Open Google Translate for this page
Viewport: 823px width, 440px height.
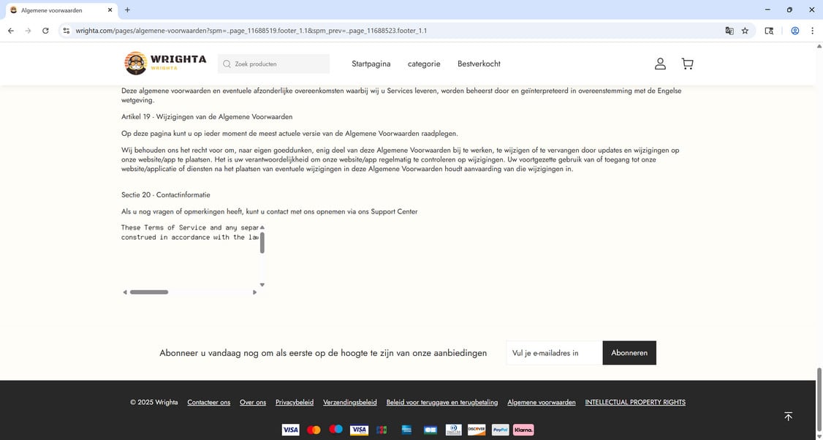pos(729,31)
